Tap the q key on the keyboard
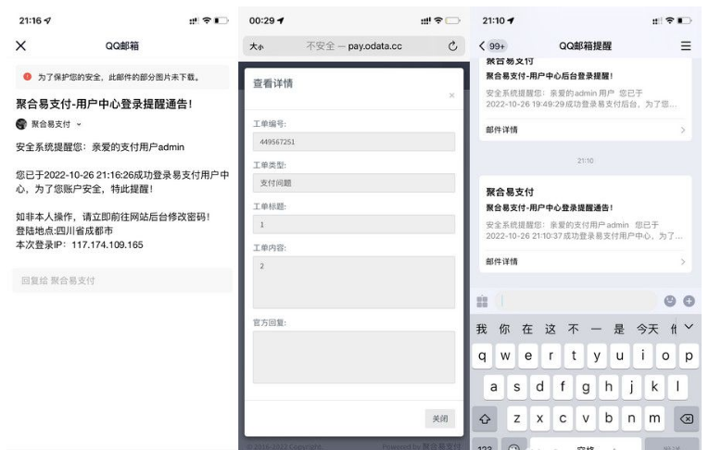709x450 pixels. pos(483,356)
